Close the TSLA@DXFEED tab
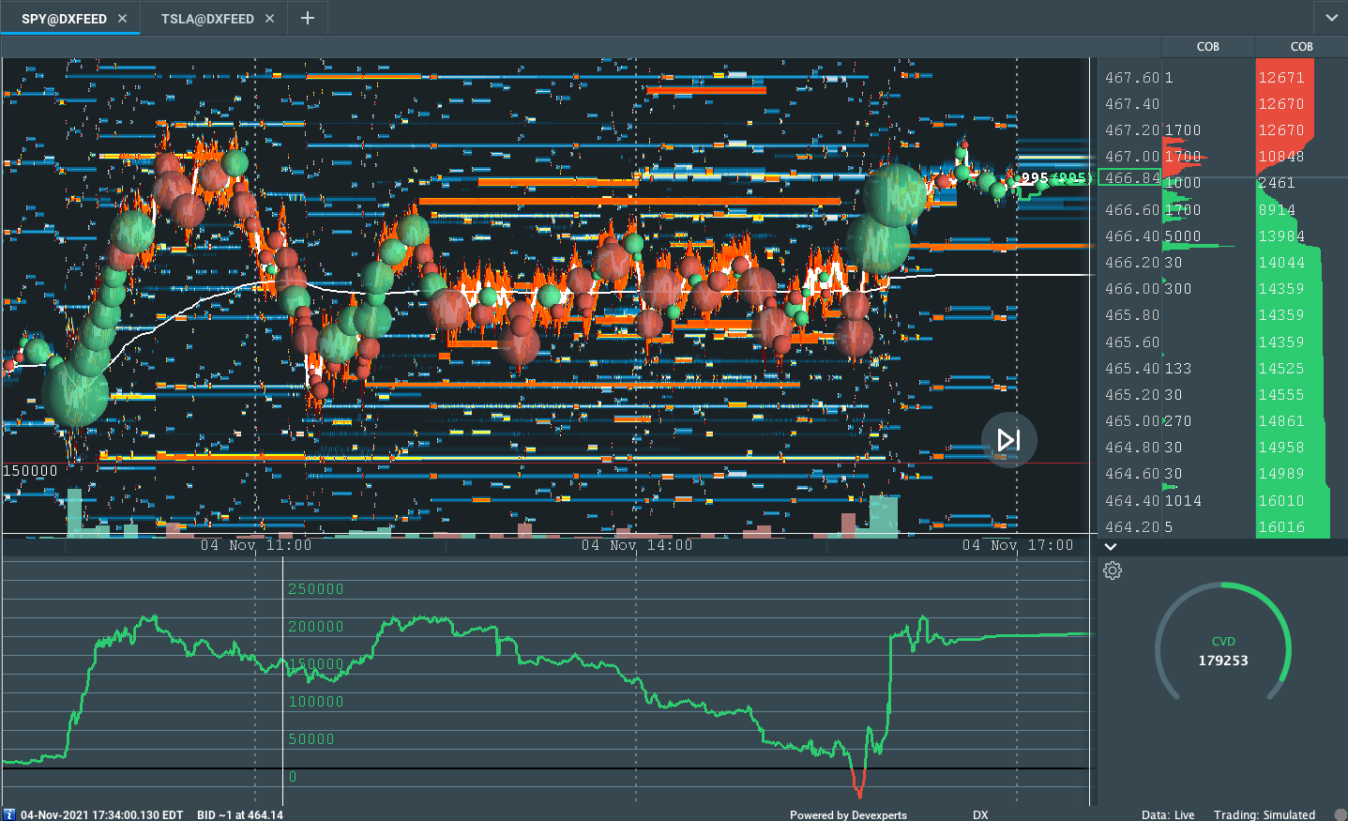The height and width of the screenshot is (821, 1348). [269, 19]
